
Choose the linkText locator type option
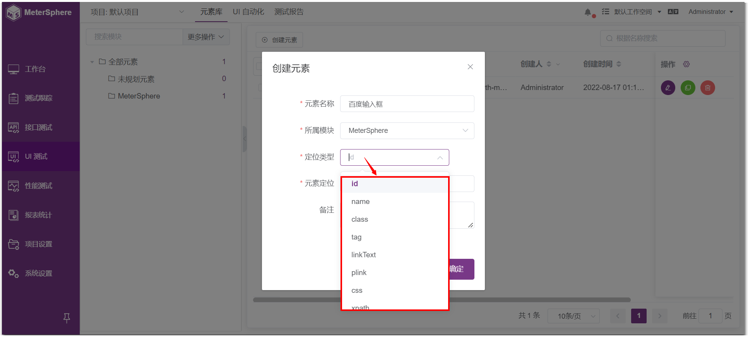395,255
